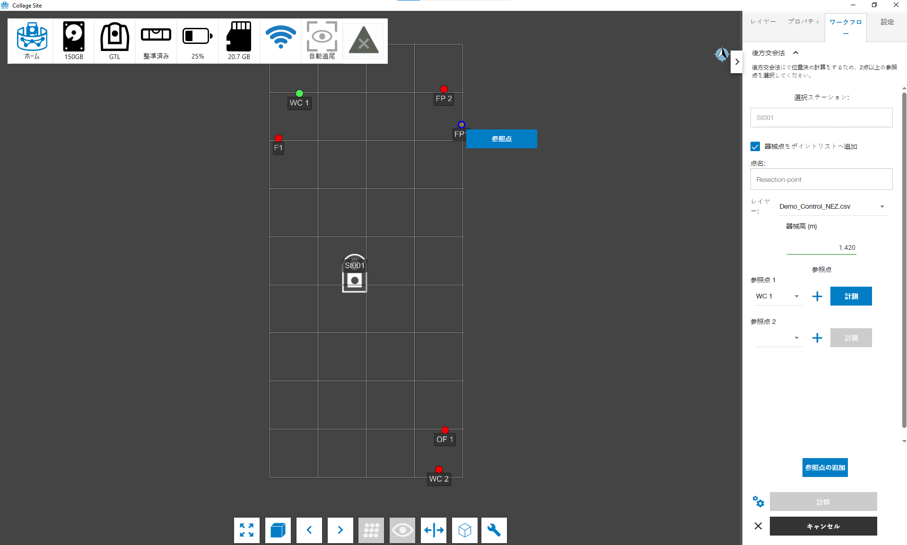The height and width of the screenshot is (545, 907).
Task: Click the right panel vertical scrollbar
Action: tap(904, 260)
